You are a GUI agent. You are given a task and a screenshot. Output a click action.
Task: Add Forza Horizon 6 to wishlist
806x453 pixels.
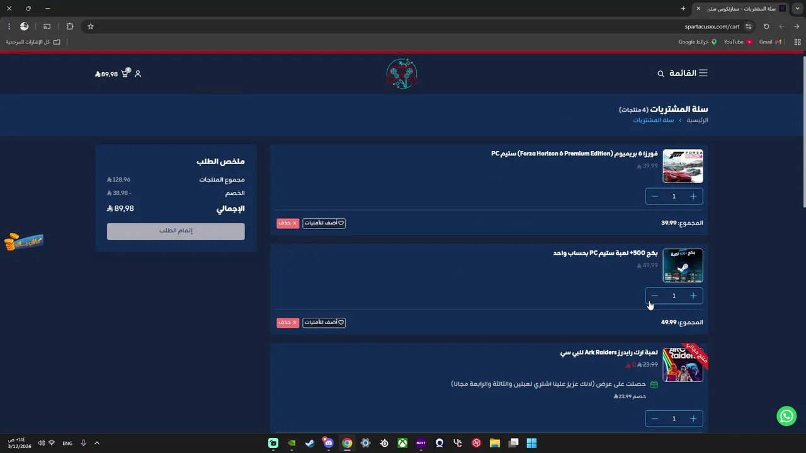[x=324, y=223]
